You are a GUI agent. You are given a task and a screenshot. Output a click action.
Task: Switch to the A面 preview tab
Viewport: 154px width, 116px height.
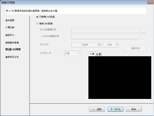pos(92,54)
